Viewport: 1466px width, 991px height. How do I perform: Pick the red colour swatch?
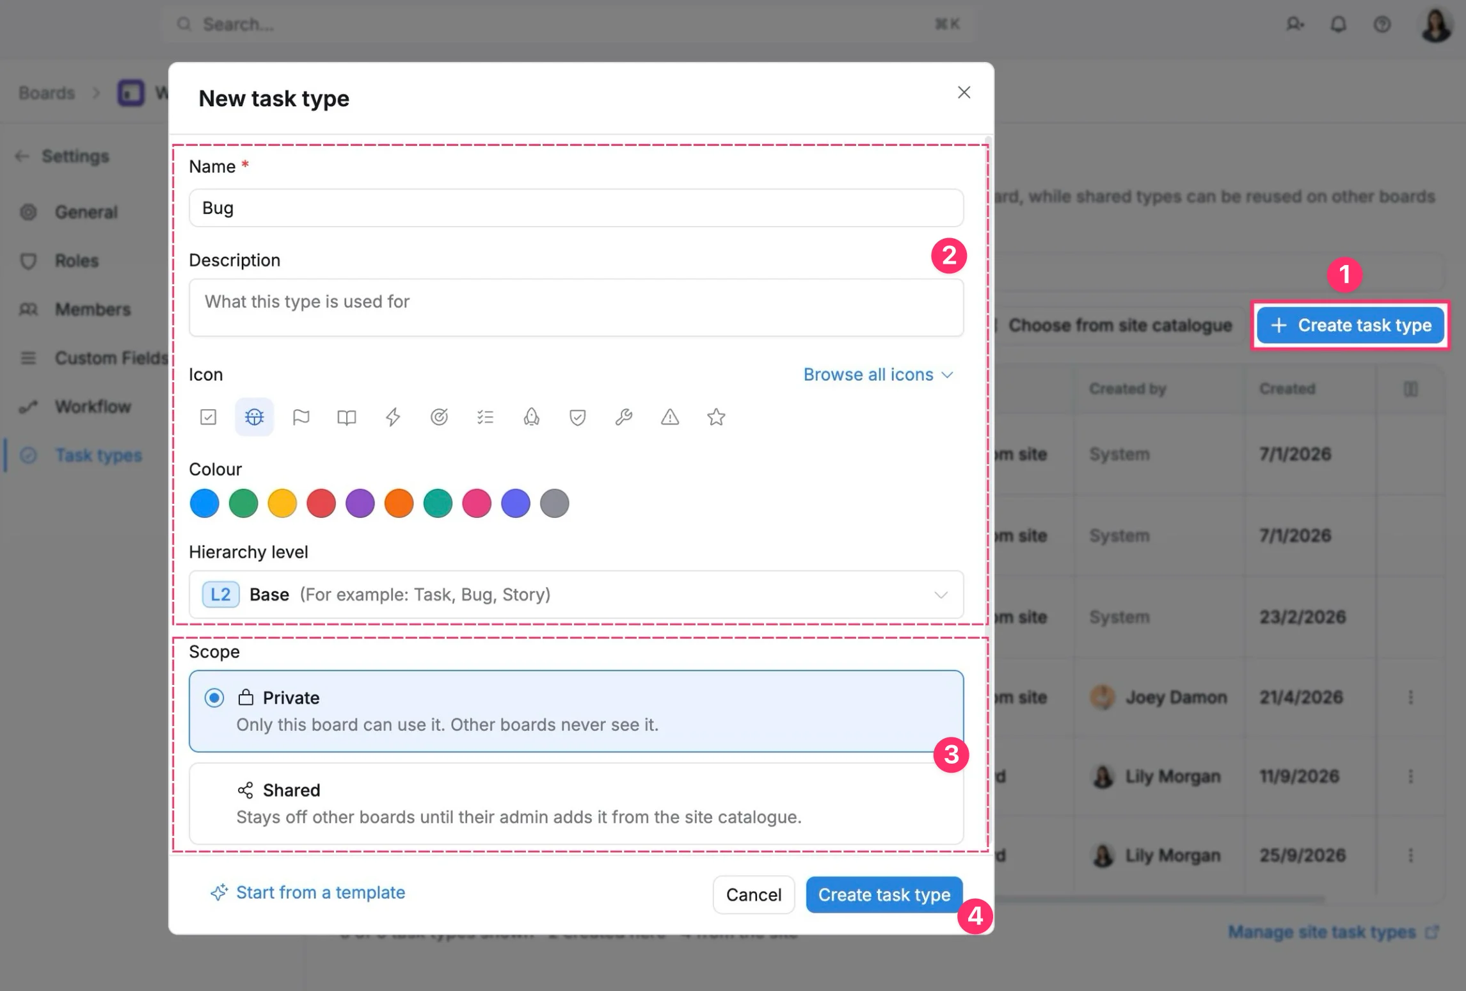point(321,503)
